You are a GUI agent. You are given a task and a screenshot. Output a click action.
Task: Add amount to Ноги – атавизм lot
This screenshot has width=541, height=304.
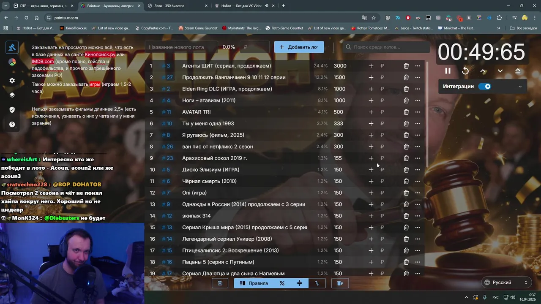371,100
